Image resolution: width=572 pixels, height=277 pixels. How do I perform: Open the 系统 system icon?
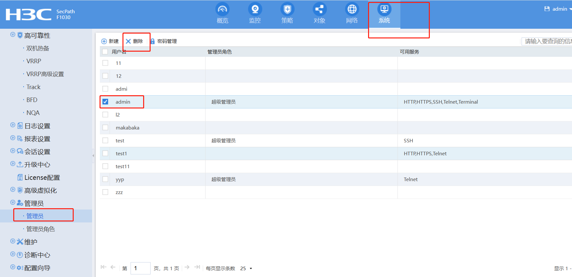tap(384, 9)
